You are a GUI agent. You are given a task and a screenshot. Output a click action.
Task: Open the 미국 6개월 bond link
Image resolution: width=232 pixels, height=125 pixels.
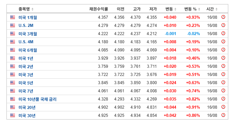[28, 50]
